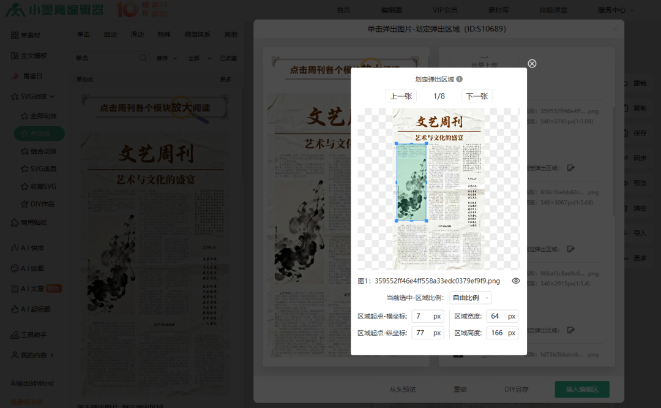
Task: Open VIP会员 in top navigation
Action: coord(445,10)
